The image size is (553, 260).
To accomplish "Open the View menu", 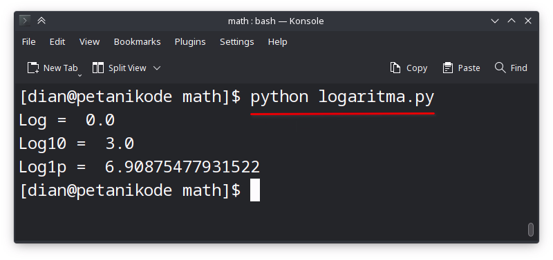I will pos(89,42).
